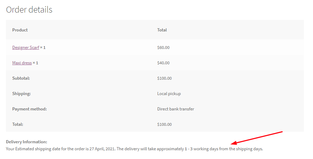Click the Subtotal row label
Viewport: 313px width, 159px height.
click(21, 78)
